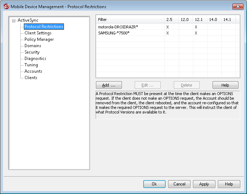Viewport: 247px width, 194px height.
Task: Open the Diagnostics section
Action: [x=35, y=59]
